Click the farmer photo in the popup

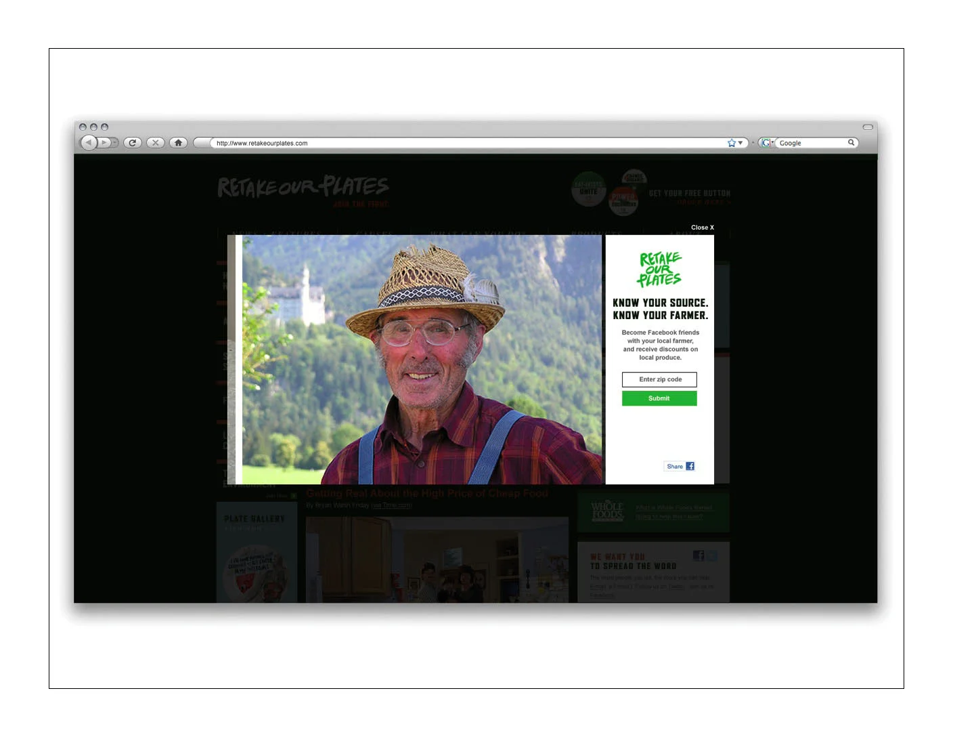click(422, 360)
